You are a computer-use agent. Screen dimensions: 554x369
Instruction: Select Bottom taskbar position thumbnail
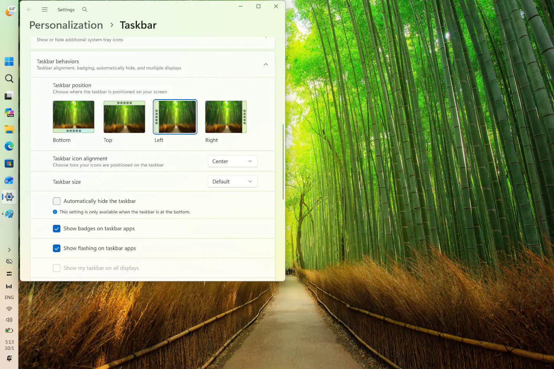[x=73, y=117]
